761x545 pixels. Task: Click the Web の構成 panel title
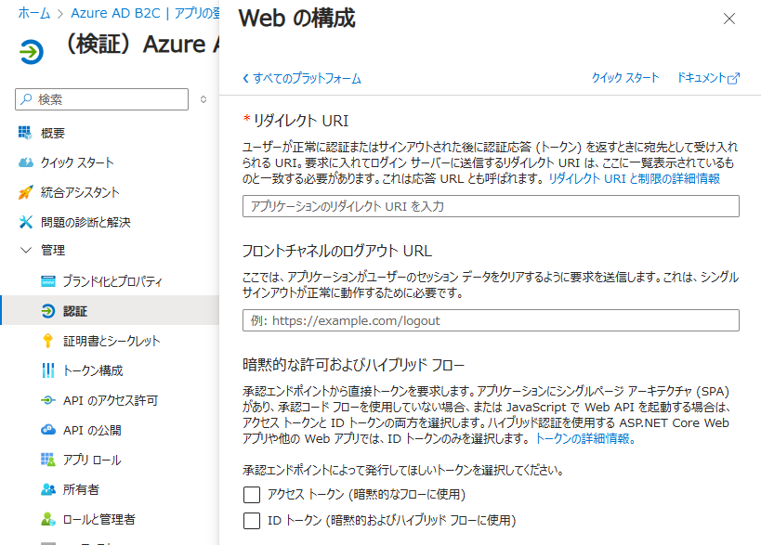click(x=297, y=19)
